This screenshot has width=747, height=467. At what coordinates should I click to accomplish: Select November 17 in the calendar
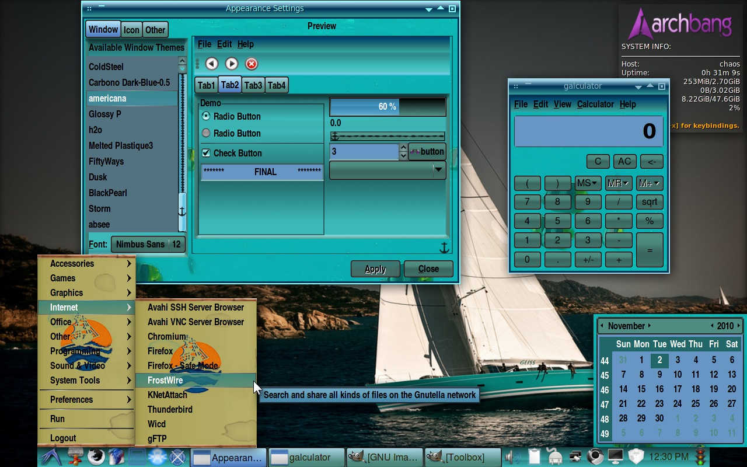coord(678,389)
